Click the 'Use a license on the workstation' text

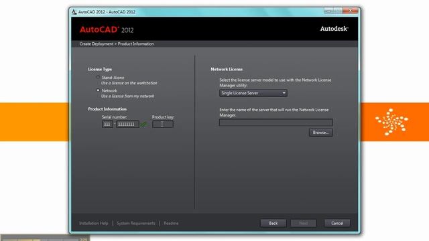click(x=129, y=83)
